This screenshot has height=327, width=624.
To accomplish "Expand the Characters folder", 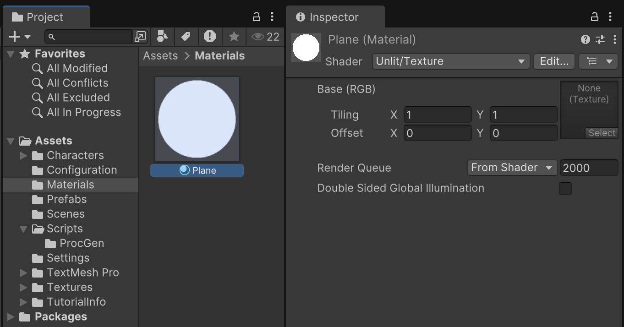I will click(24, 156).
